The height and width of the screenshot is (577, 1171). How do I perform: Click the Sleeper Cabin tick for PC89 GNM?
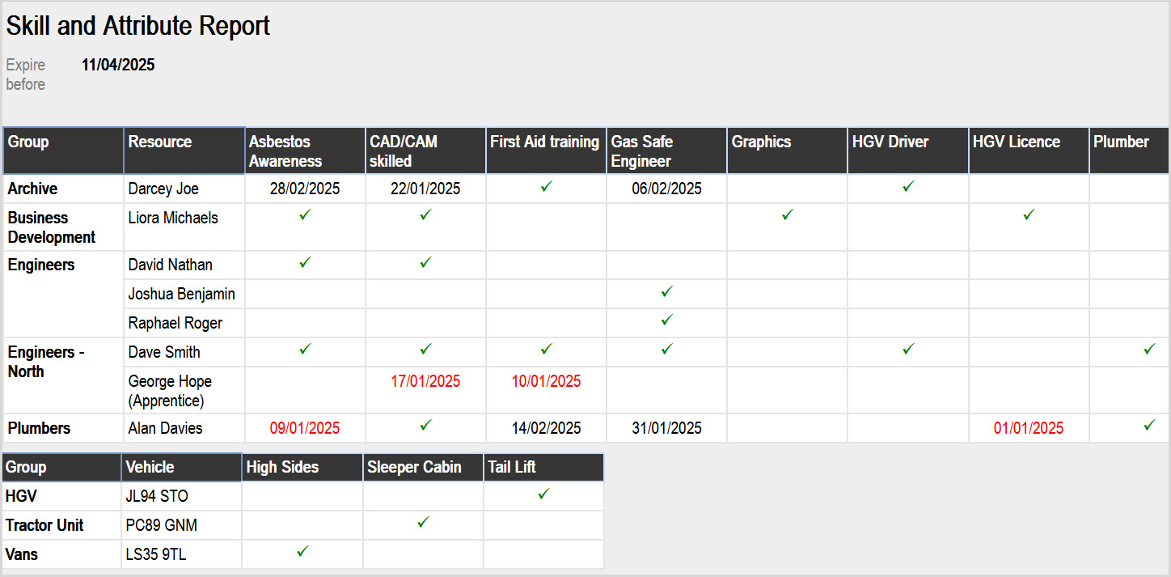[x=422, y=523]
